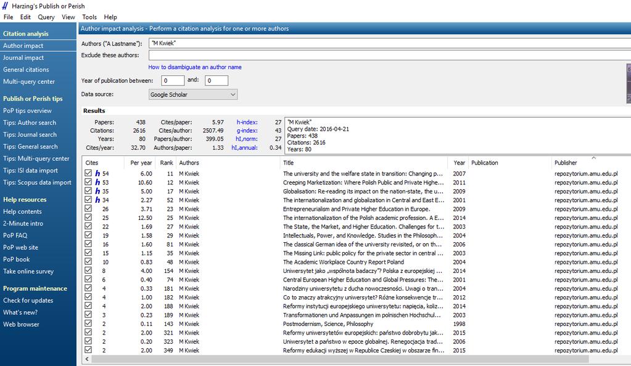Sort results by Title column header

point(364,163)
